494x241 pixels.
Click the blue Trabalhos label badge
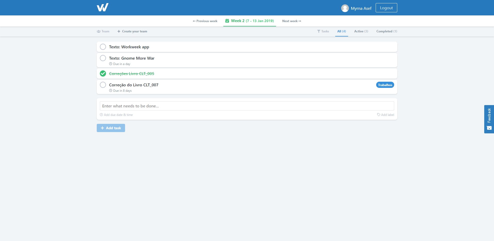coord(385,85)
